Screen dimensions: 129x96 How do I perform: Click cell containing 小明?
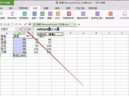[x=7, y=52]
